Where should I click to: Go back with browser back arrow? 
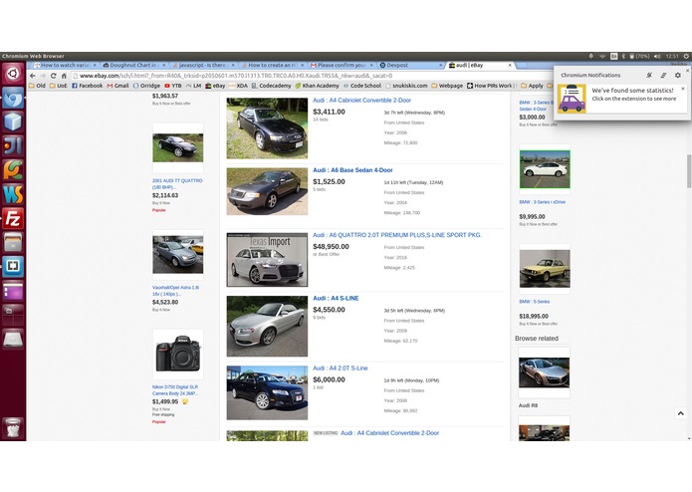33,76
